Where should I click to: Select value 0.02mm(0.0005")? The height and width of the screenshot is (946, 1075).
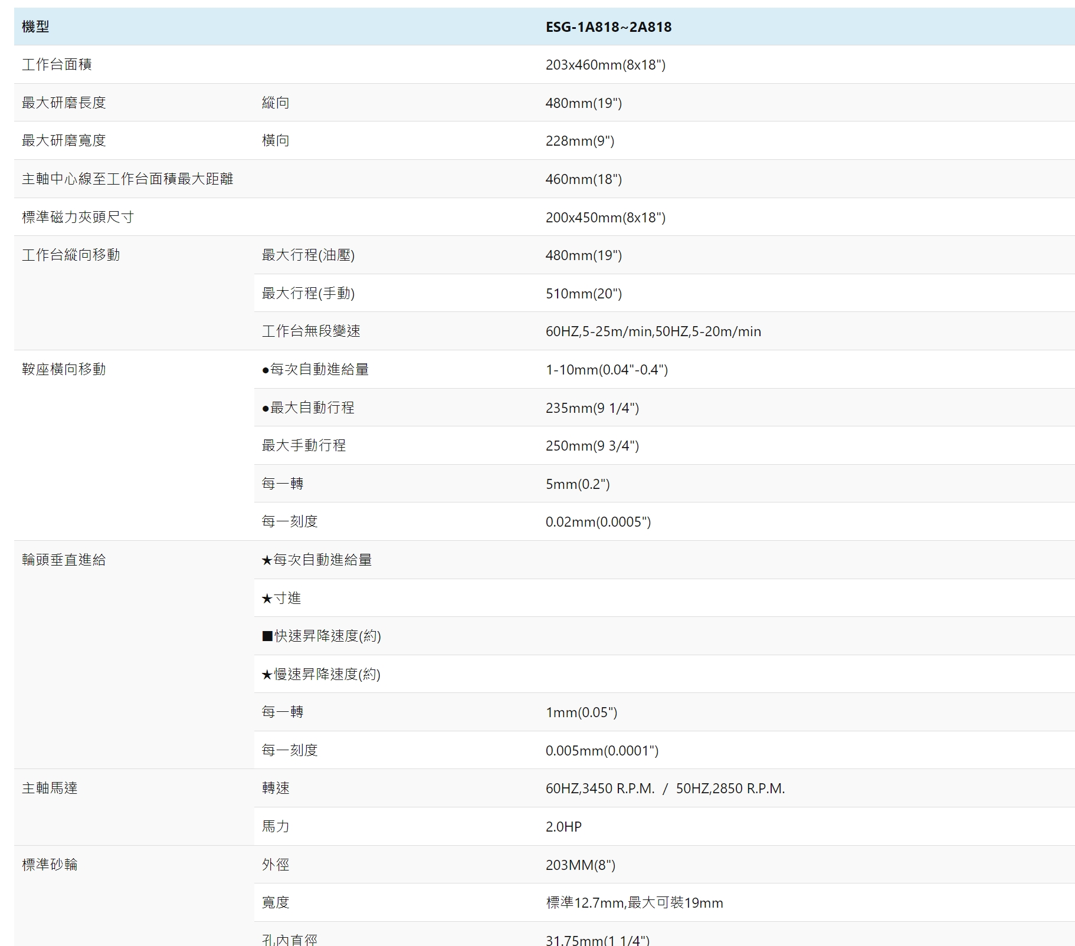click(598, 522)
